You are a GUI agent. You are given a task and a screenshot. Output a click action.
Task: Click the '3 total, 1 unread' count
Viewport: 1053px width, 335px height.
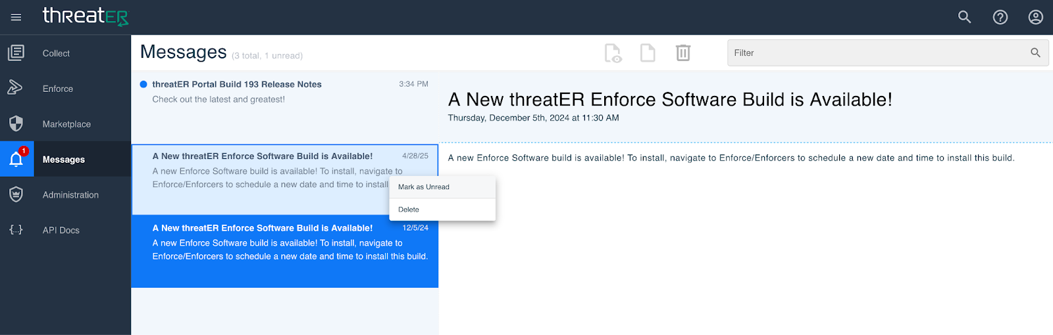(x=267, y=56)
